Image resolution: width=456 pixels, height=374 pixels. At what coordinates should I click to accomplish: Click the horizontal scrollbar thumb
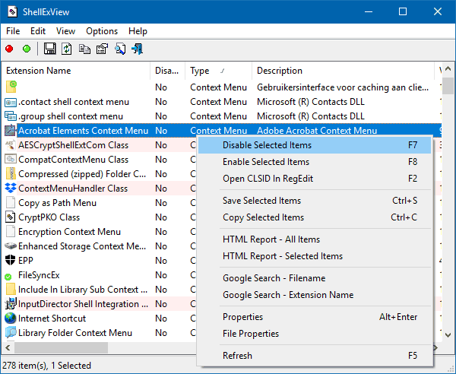[61, 348]
